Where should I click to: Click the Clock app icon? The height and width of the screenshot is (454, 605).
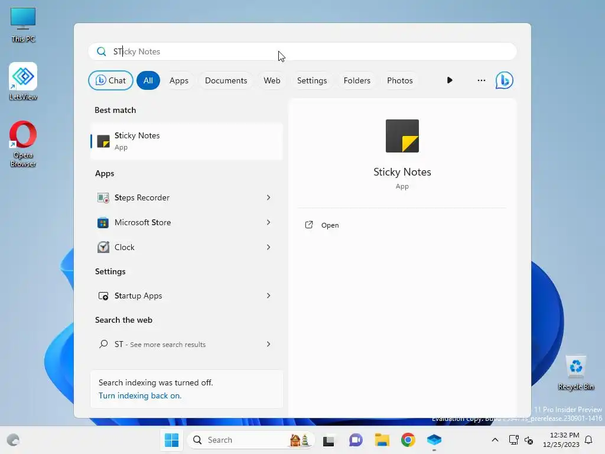103,247
